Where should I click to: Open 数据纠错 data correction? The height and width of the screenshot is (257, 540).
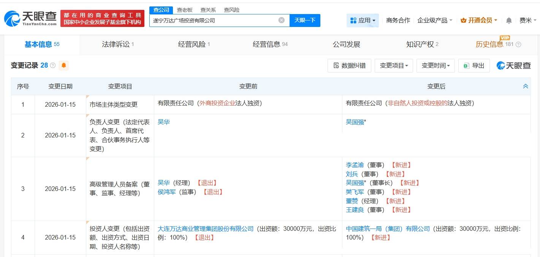[349, 66]
